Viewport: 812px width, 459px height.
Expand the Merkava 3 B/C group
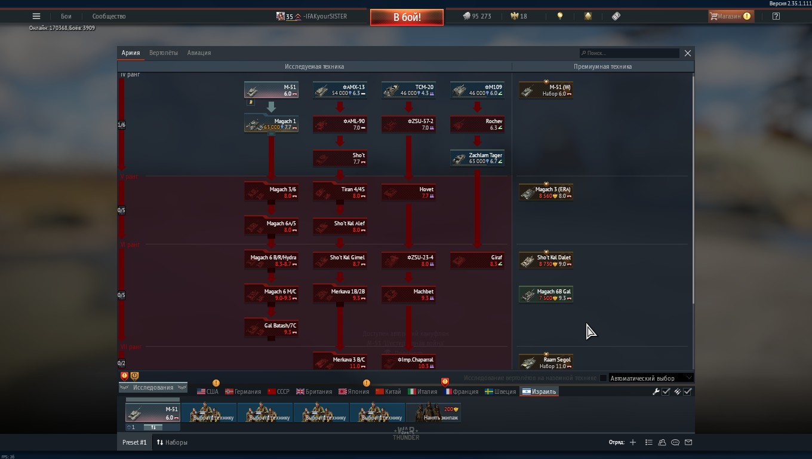coord(340,362)
